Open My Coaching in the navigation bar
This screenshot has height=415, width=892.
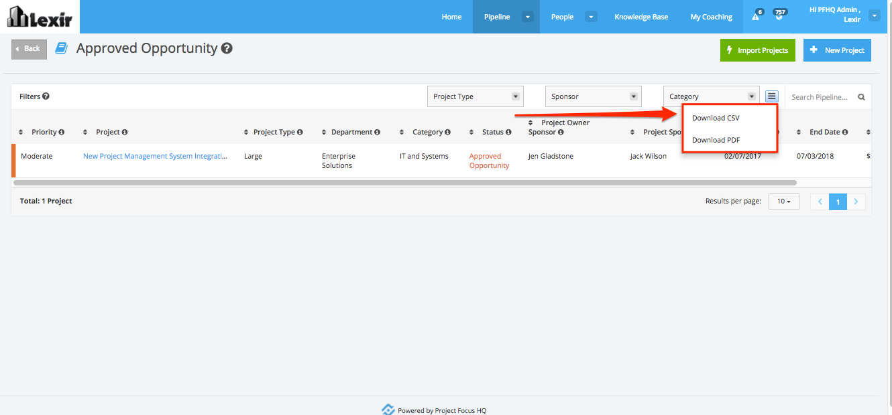point(712,17)
